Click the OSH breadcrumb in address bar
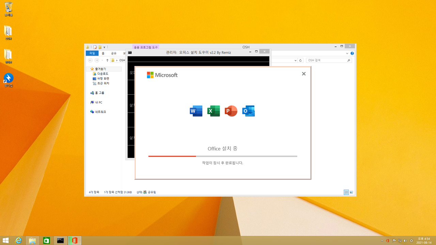Viewport: 436px width, 245px height. coord(122,60)
